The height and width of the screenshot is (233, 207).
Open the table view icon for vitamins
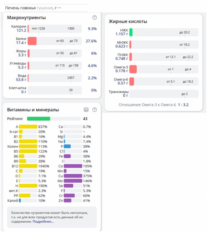click(86, 110)
